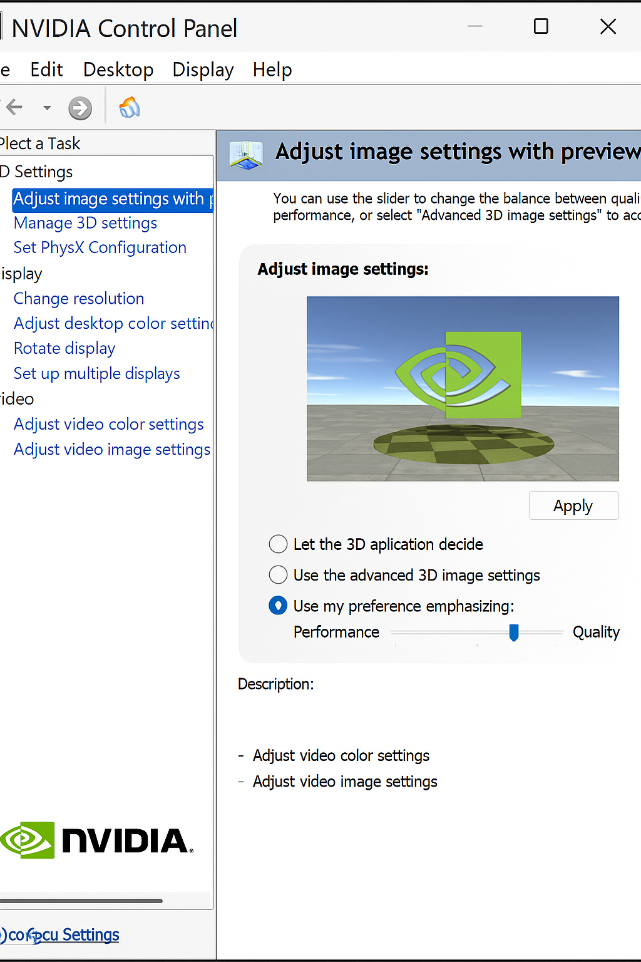Click the Video category in task tree
The image size is (641, 962).
coord(17,399)
